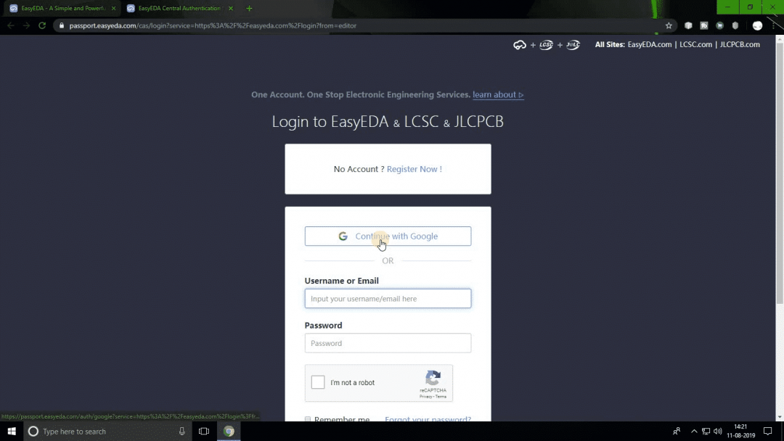The image size is (784, 441).
Task: Check the "I'm not a robot" reCAPTCHA box
Action: tap(318, 382)
